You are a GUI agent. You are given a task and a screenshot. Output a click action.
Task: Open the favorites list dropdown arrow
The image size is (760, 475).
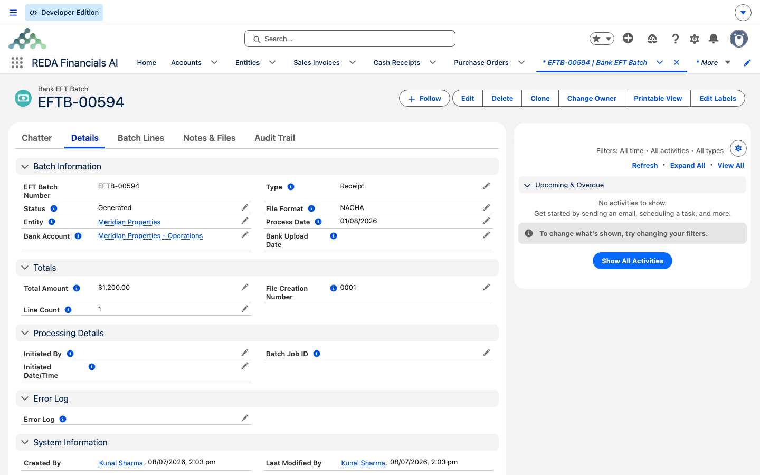click(x=609, y=39)
